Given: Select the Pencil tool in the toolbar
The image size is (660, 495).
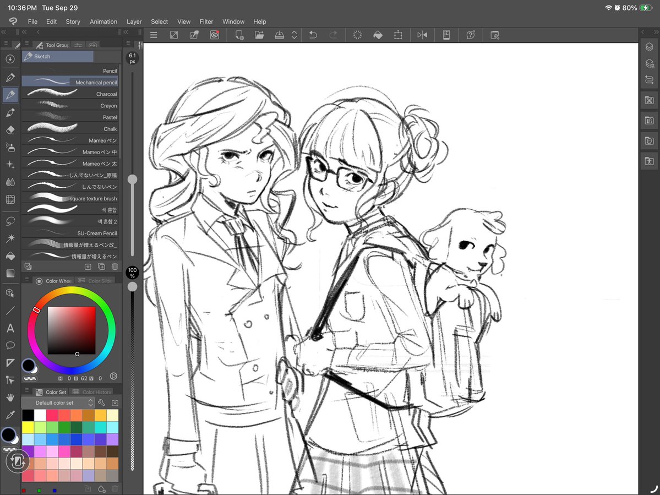Looking at the screenshot, I should (10, 95).
